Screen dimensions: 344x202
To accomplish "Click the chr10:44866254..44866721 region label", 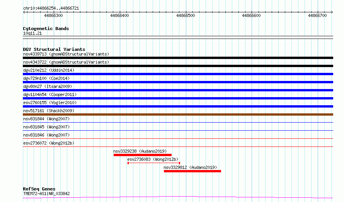I will (x=51, y=8).
